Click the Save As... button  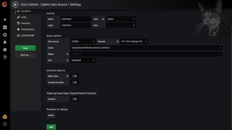point(25,55)
